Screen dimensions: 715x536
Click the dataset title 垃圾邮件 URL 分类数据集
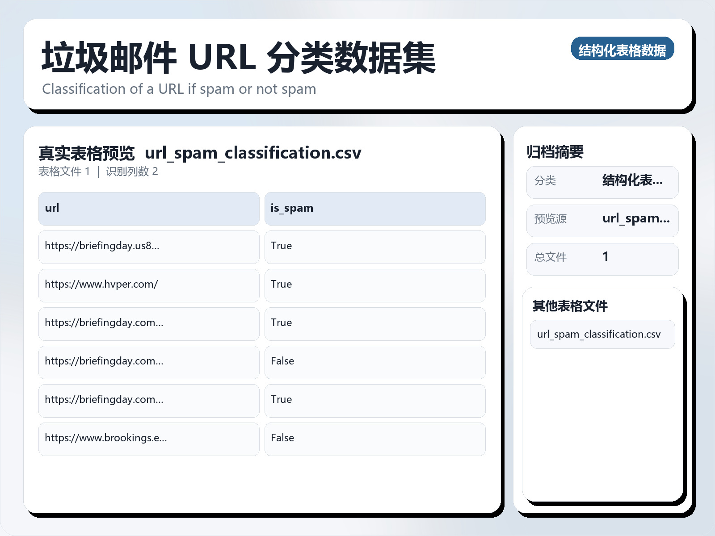click(x=239, y=58)
